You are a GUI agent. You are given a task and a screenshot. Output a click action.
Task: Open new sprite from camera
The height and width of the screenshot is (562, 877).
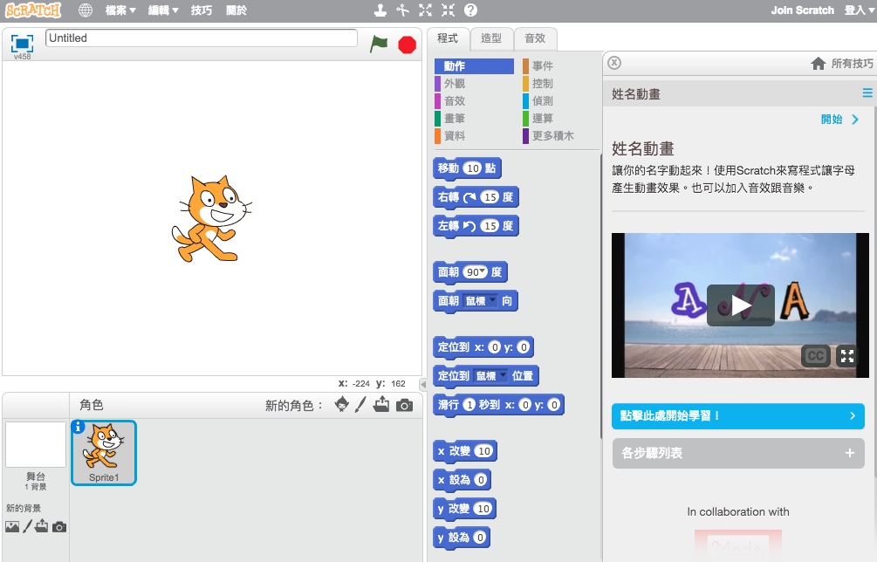pyautogui.click(x=404, y=405)
